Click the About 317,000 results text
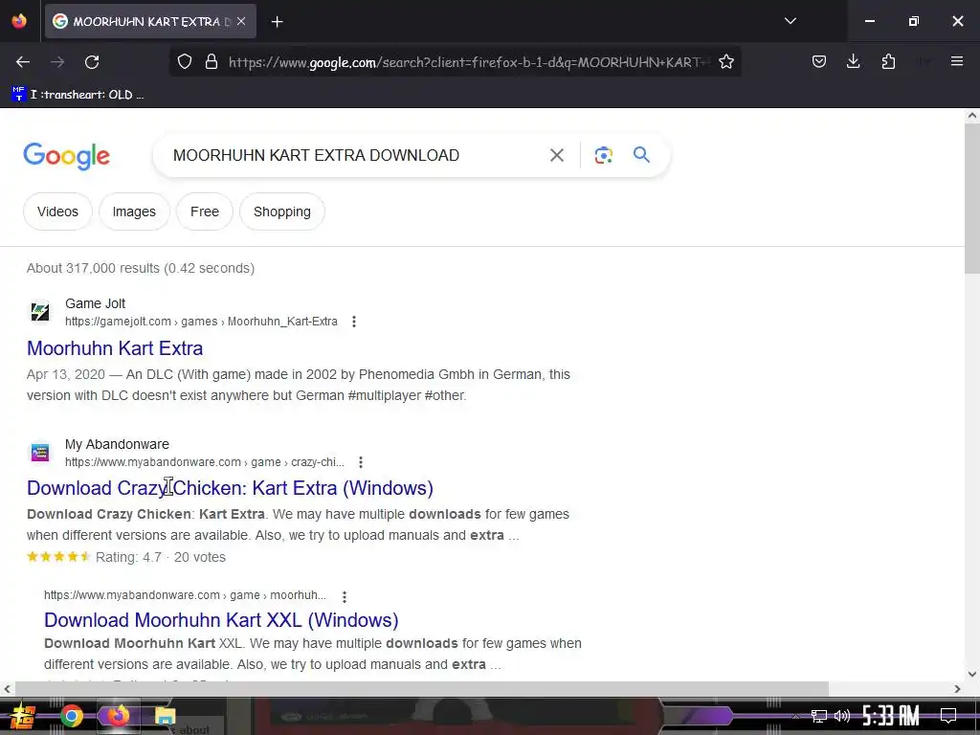The height and width of the screenshot is (735, 980). 141,268
